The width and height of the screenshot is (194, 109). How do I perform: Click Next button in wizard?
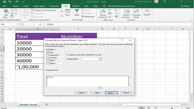[111, 93]
